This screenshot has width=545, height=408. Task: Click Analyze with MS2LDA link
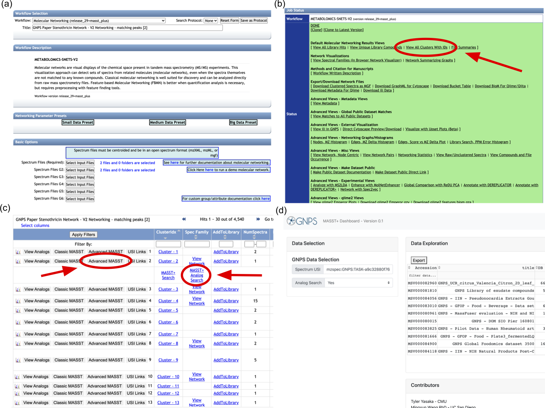click(x=330, y=185)
